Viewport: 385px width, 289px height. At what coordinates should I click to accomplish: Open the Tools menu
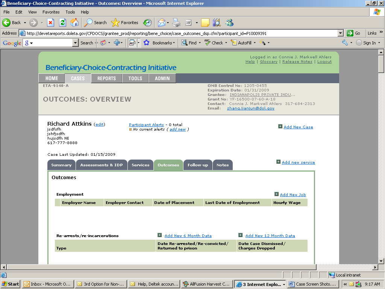coord(70,12)
